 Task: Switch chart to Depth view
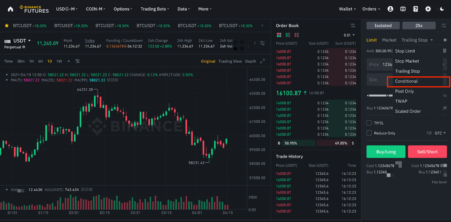[x=251, y=61]
